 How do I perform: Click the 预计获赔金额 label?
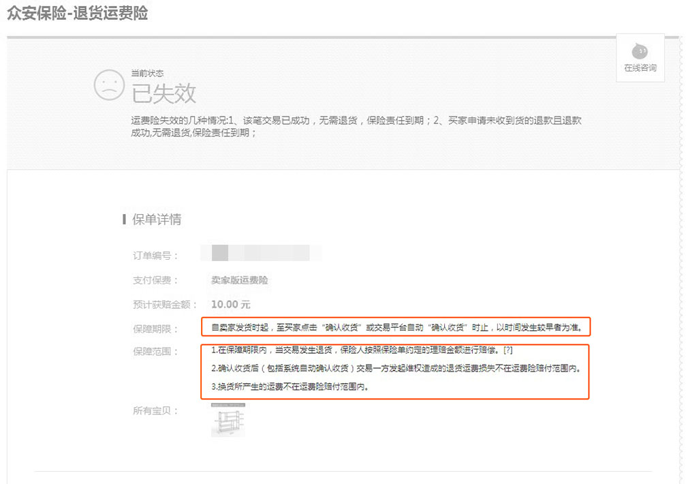(x=165, y=305)
